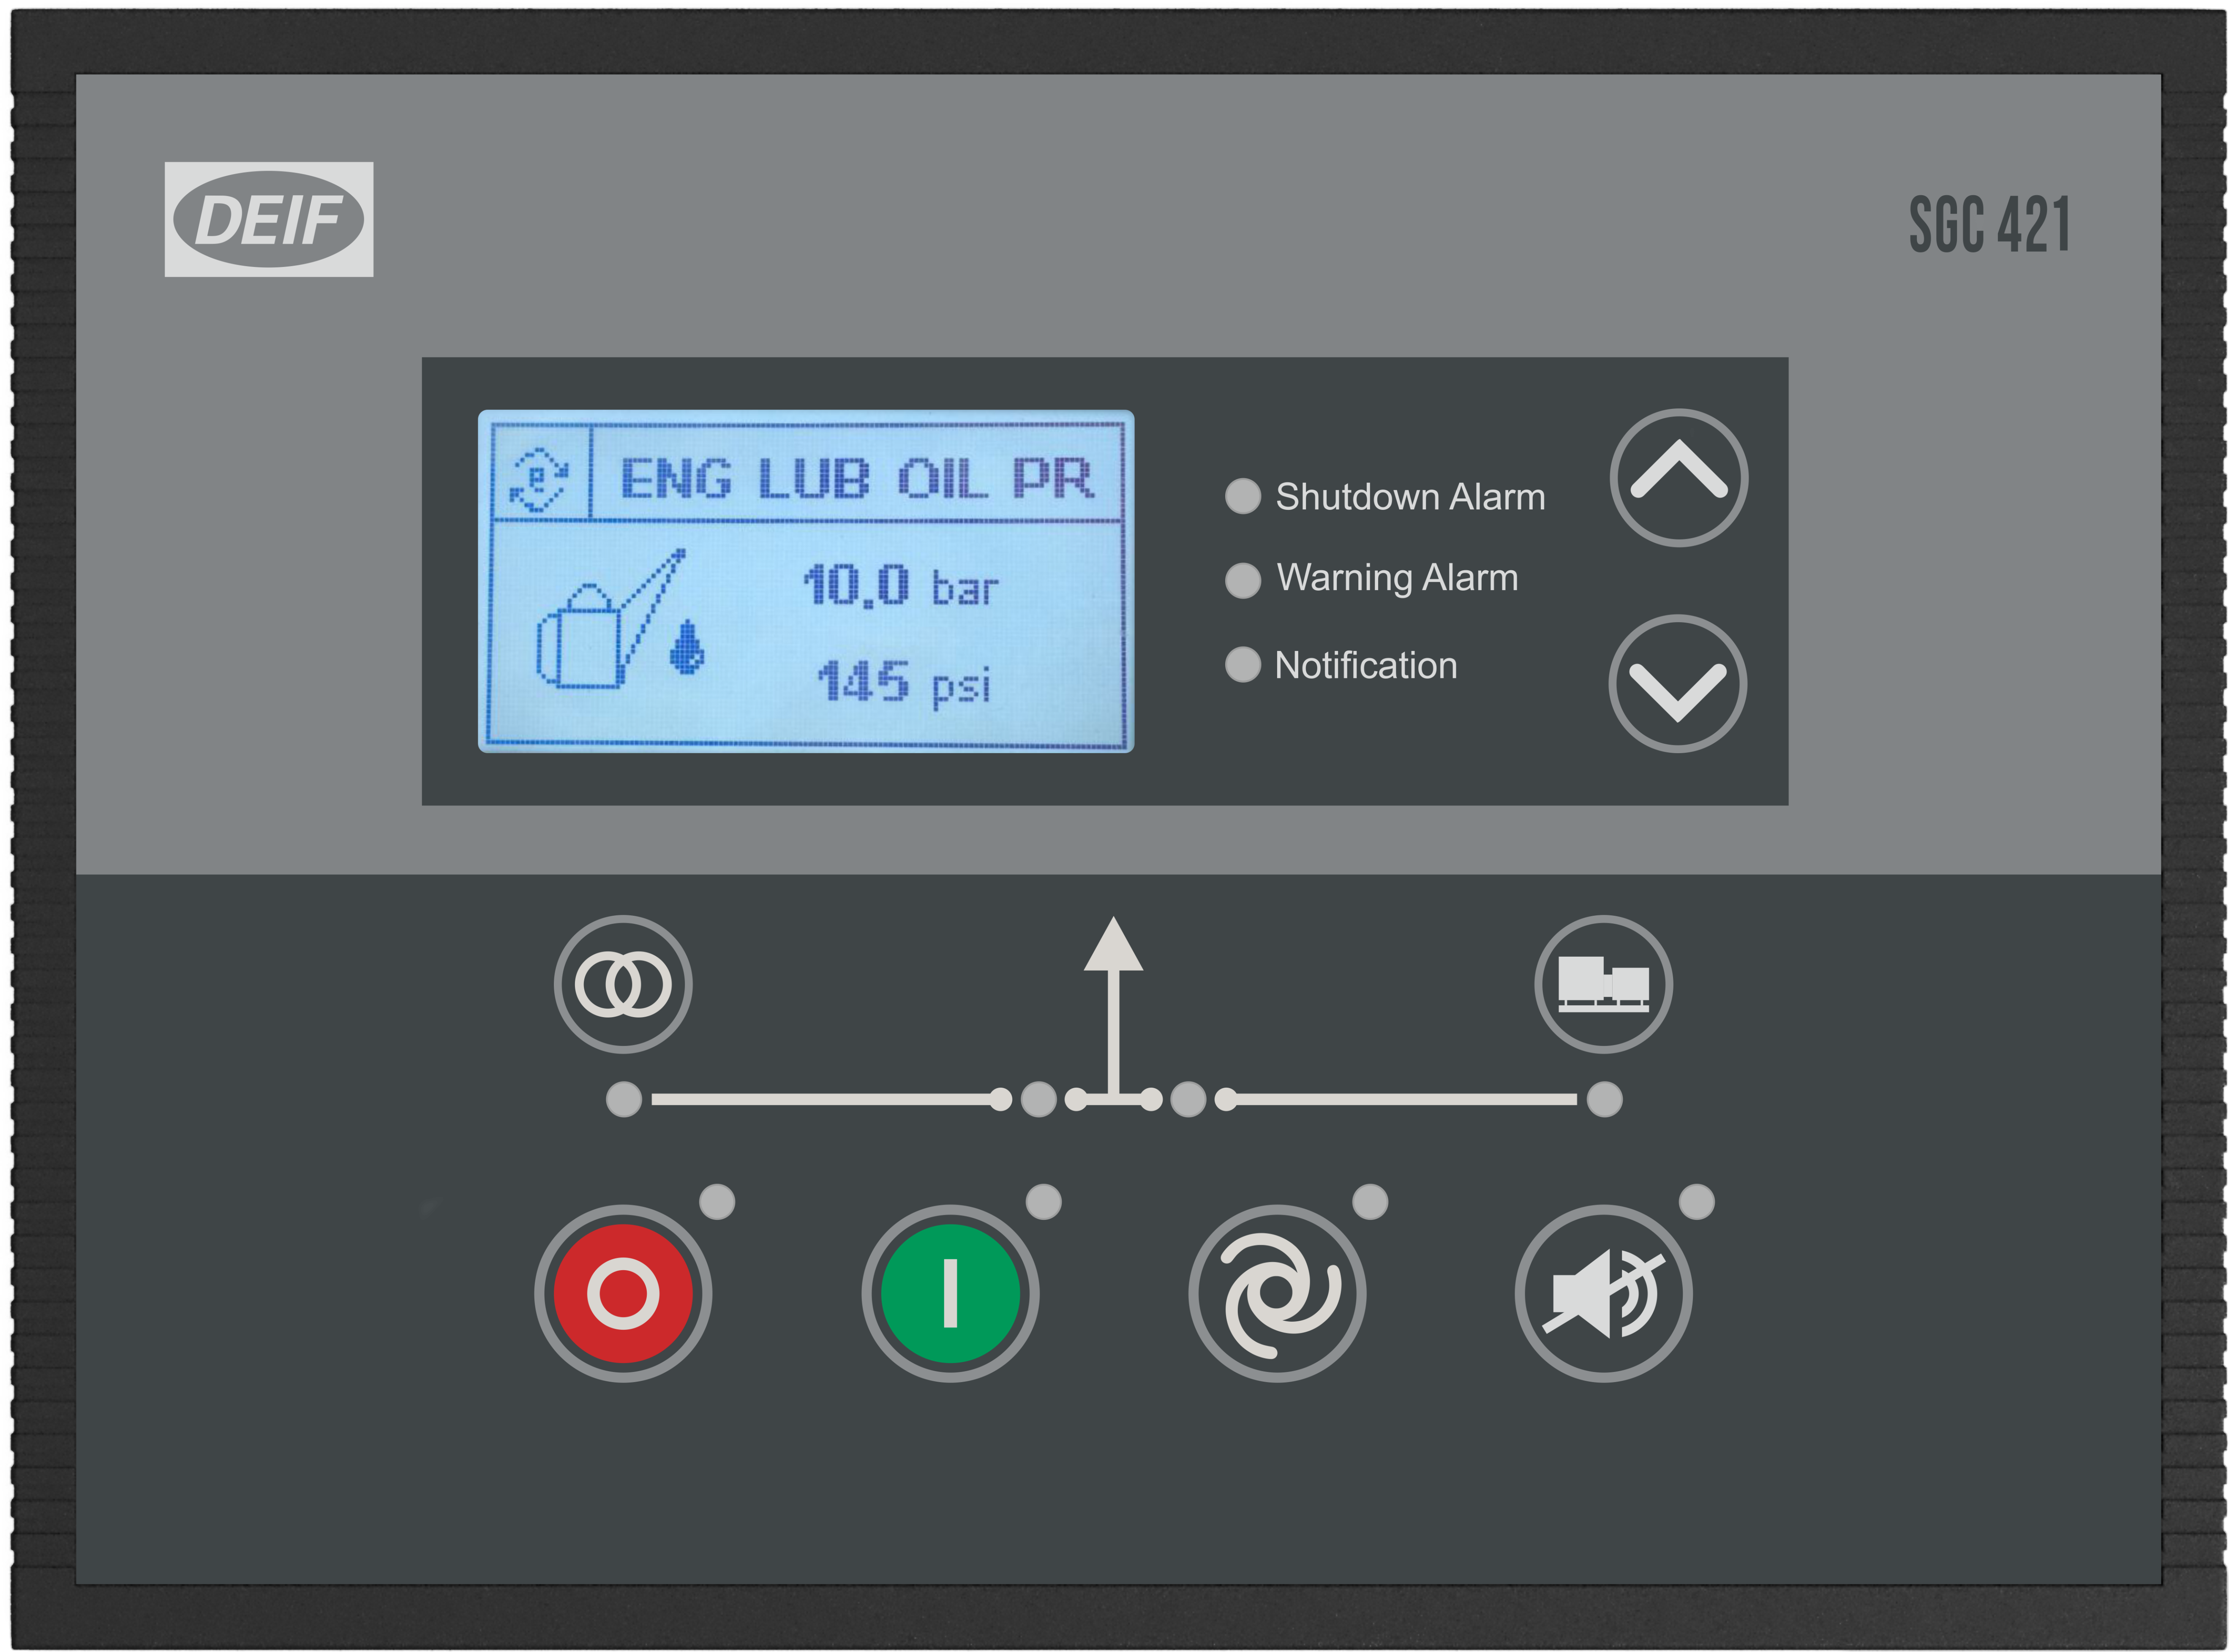Screen dimensions: 2229x1652
Task: Click the SGC 421 model label
Action: coord(1988,224)
